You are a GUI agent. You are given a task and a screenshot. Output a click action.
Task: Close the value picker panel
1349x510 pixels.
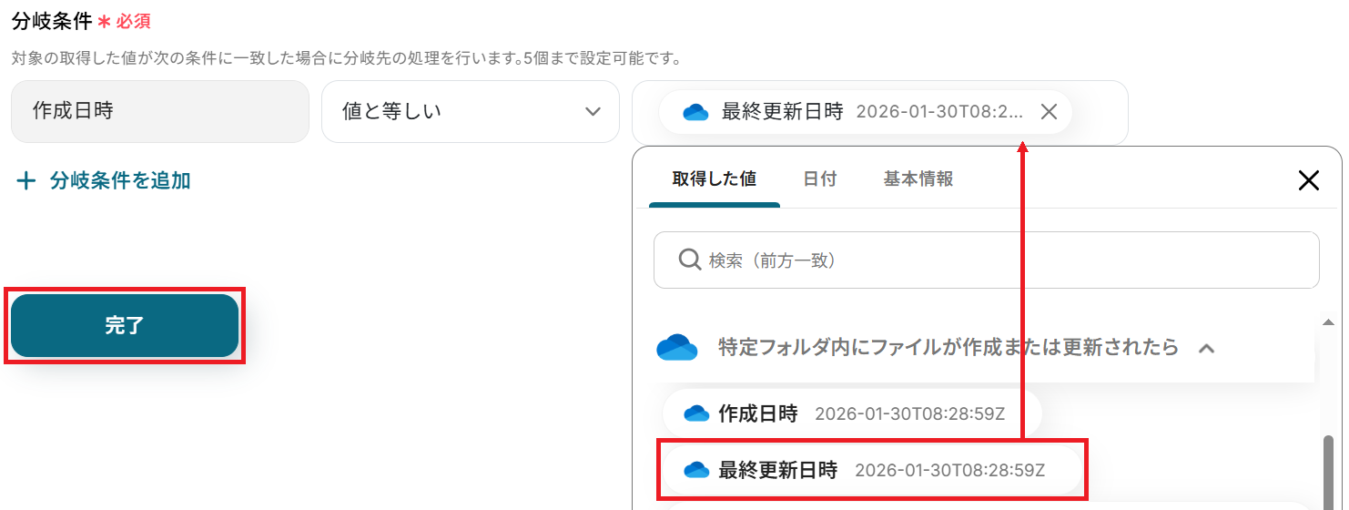(1308, 180)
